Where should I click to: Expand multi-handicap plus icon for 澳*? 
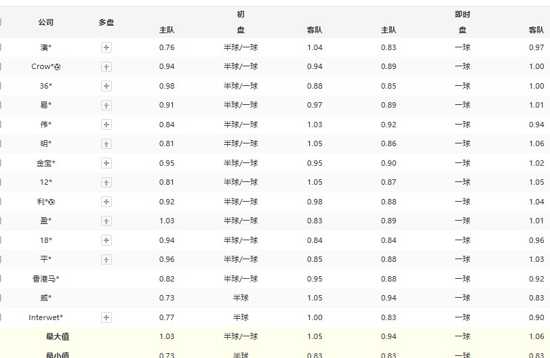[106, 47]
